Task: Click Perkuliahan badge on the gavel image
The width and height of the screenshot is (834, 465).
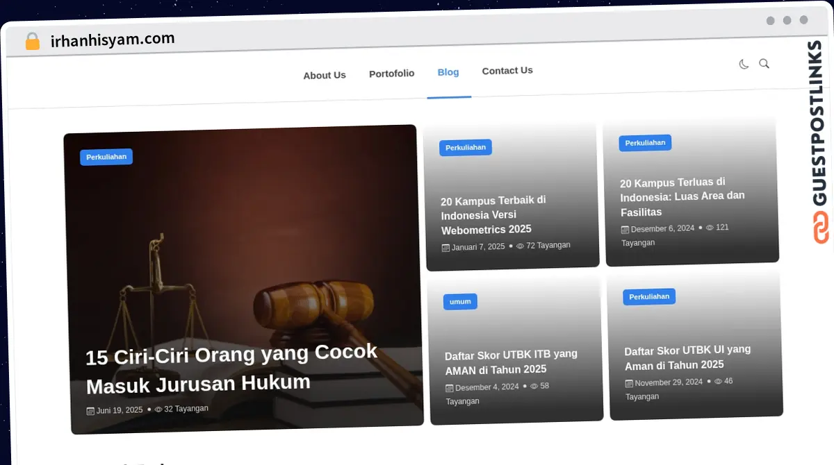Action: pos(106,157)
